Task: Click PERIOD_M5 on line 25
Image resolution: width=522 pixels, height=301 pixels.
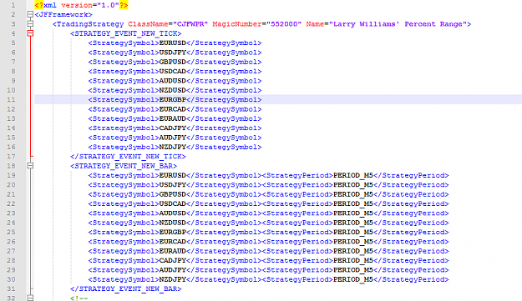Action: (353, 233)
